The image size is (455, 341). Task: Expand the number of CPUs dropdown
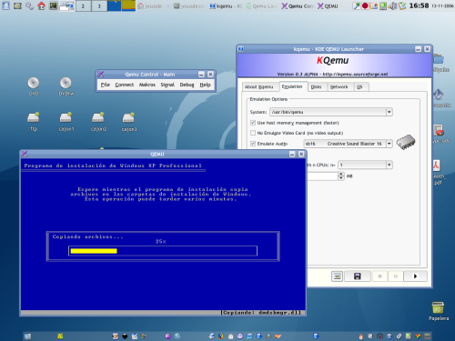point(389,165)
